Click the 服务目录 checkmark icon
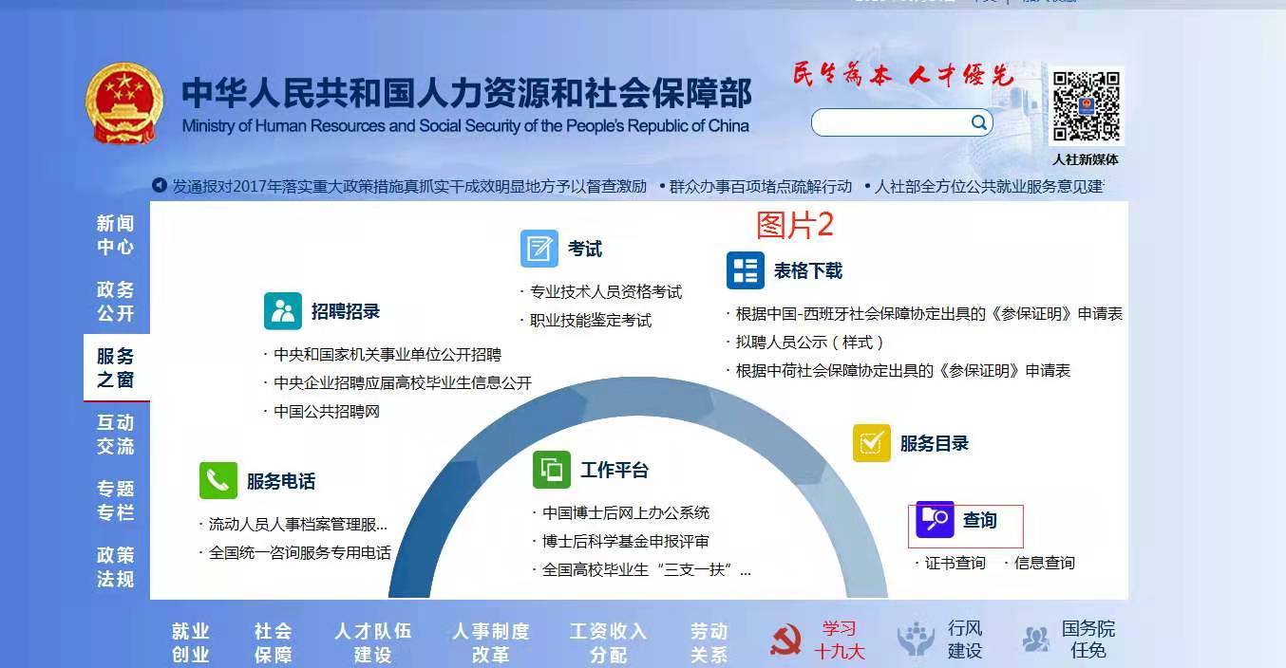Image resolution: width=1286 pixels, height=668 pixels. pyautogui.click(x=872, y=443)
